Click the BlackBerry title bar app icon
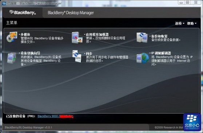The width and height of the screenshot is (203, 133). (x=4, y=4)
